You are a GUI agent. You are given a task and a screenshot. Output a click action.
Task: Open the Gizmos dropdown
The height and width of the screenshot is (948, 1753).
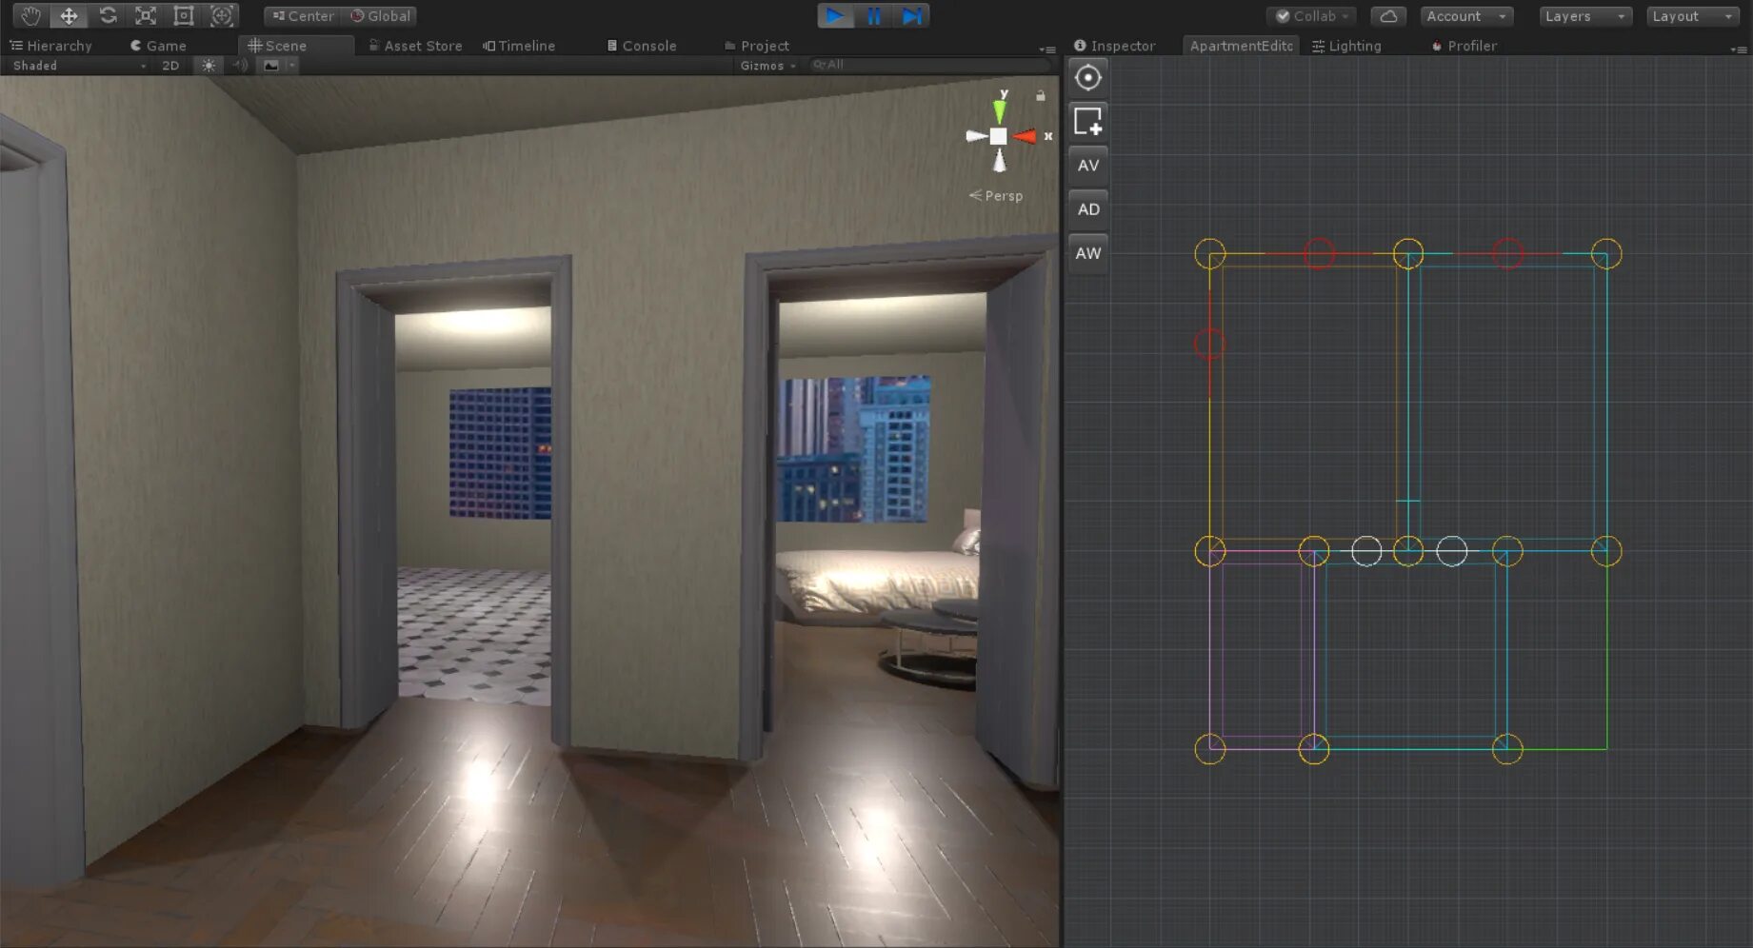pos(767,66)
